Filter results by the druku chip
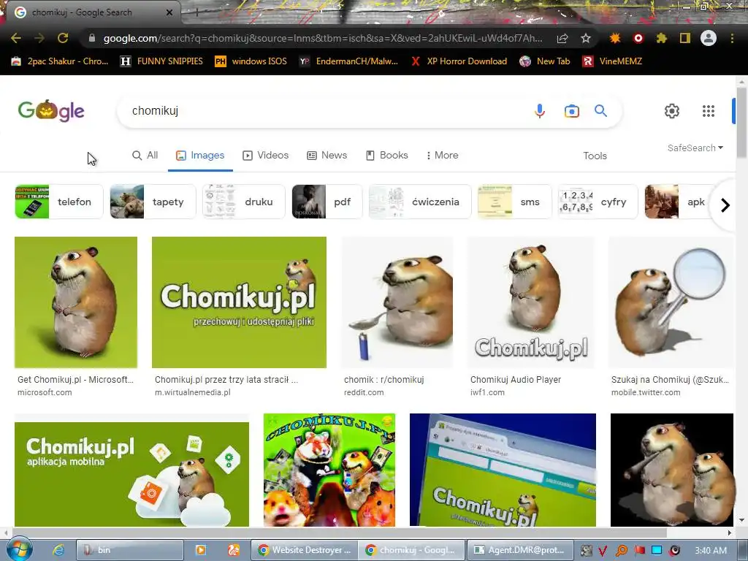748x561 pixels. 244,202
